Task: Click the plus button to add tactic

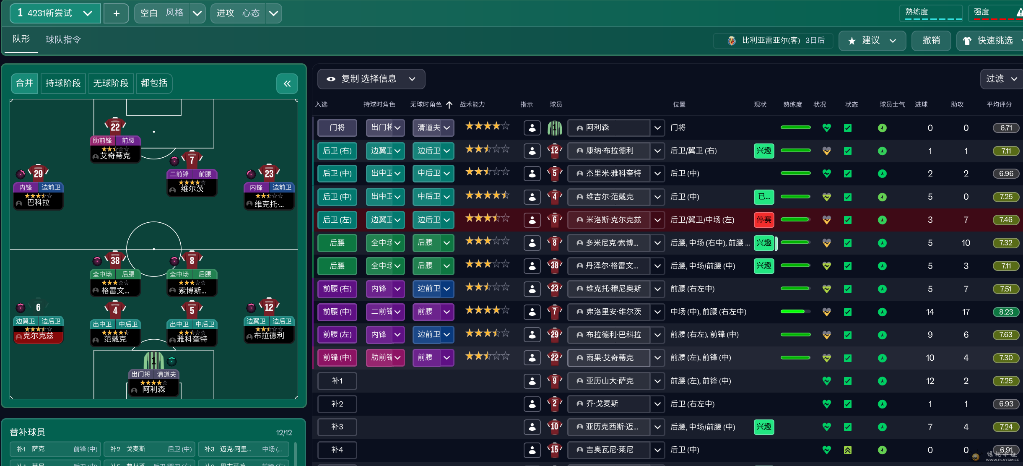Action: tap(117, 13)
